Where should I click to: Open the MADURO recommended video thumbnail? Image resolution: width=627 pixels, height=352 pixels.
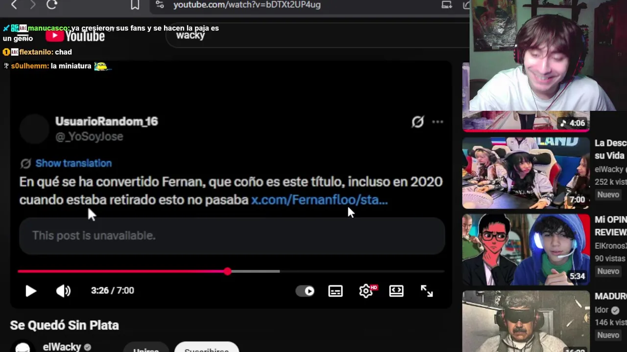coord(526,321)
